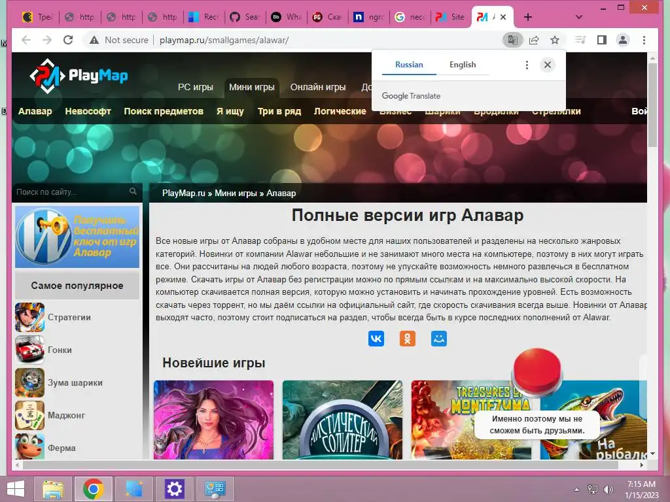Open the PC игры menu
Screen dimensions: 670x502
click(195, 87)
